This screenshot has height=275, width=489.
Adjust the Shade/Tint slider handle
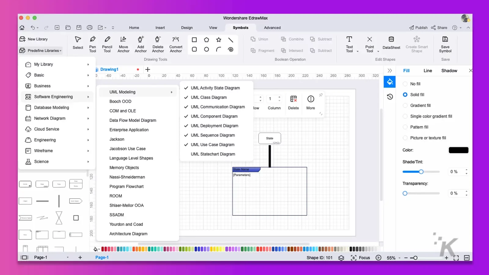tap(421, 172)
